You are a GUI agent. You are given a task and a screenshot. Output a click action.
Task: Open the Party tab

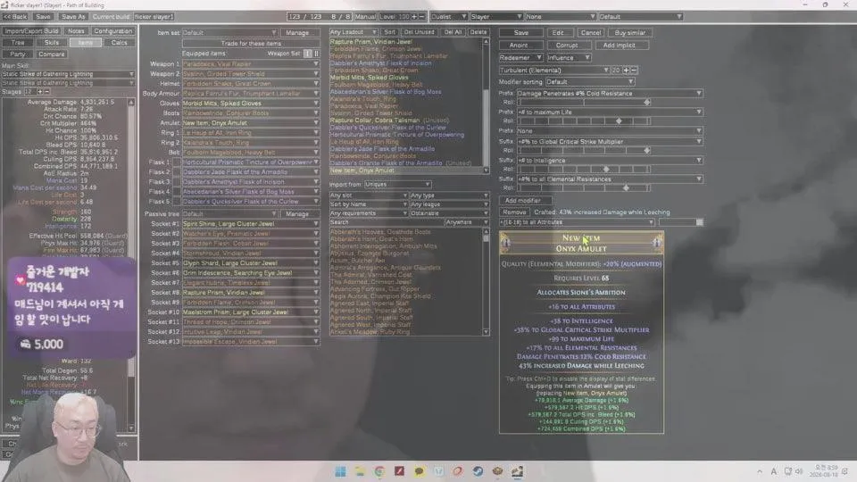click(18, 54)
